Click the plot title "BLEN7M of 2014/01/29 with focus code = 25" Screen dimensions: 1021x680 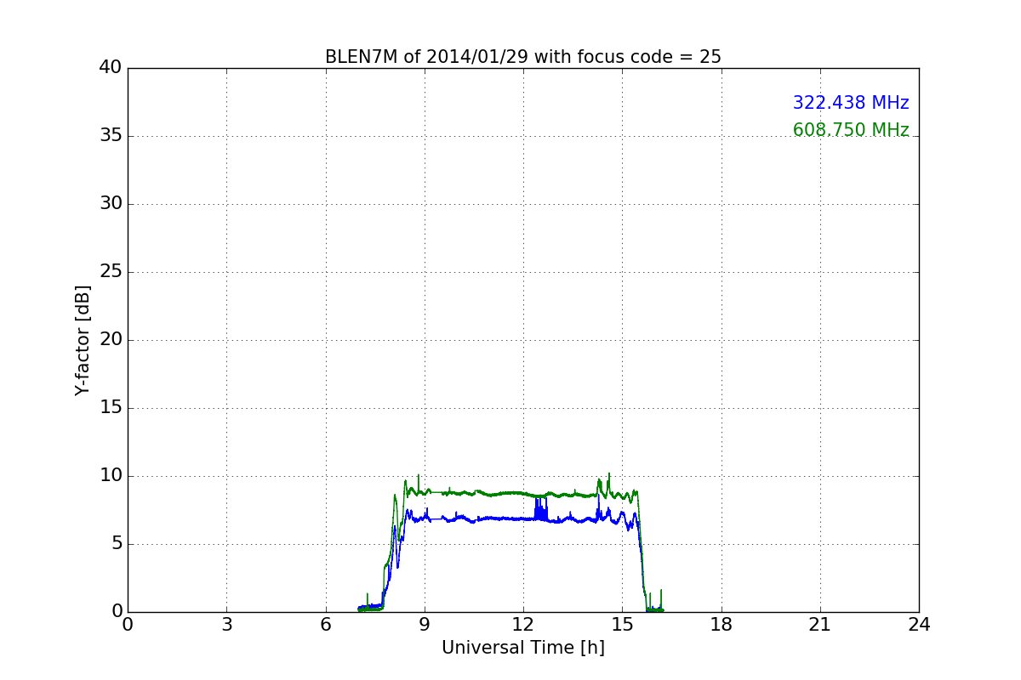click(523, 57)
